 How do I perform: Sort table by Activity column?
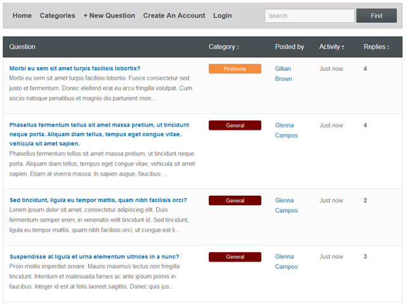point(331,47)
